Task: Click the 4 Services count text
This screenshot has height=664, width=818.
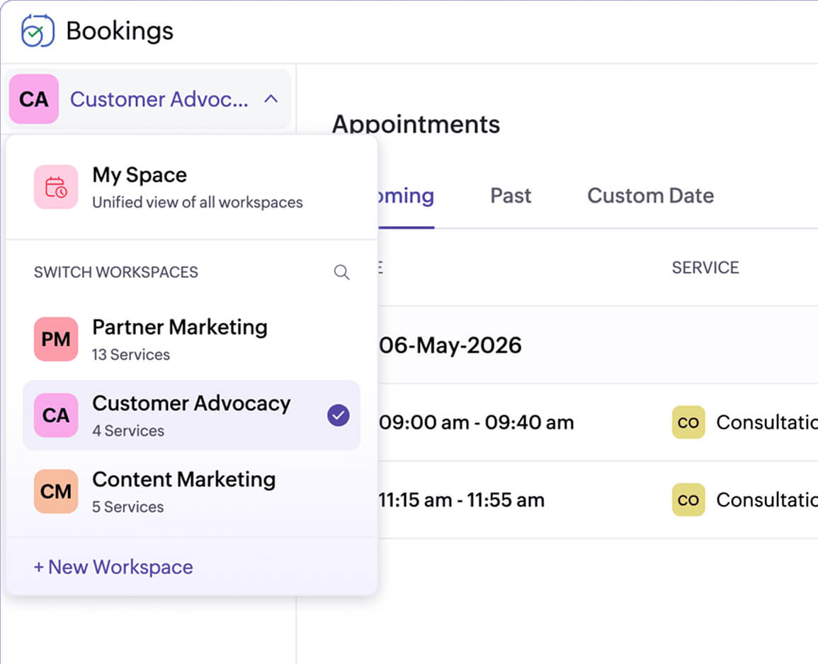Action: pos(128,431)
